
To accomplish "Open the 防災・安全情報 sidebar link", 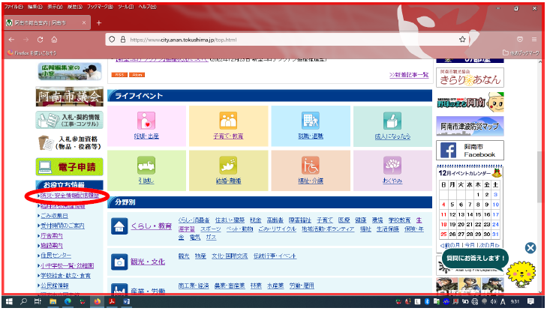I will pyautogui.click(x=70, y=196).
